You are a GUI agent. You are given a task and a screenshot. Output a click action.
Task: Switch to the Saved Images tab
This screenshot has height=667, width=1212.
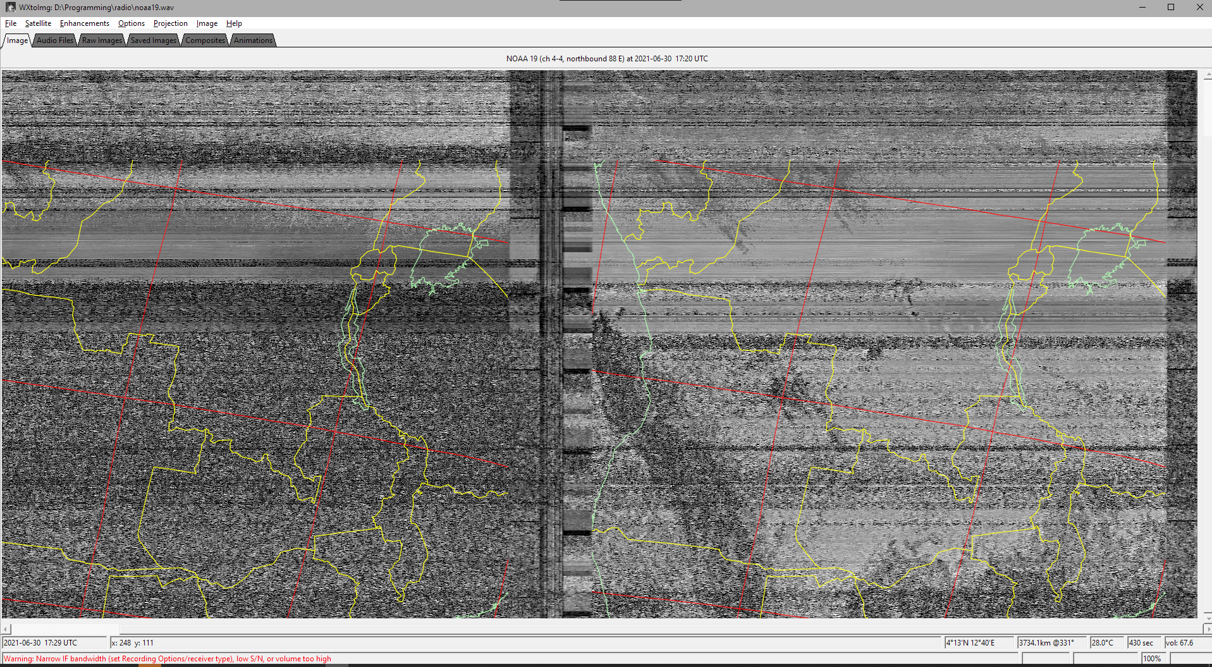[x=154, y=40]
